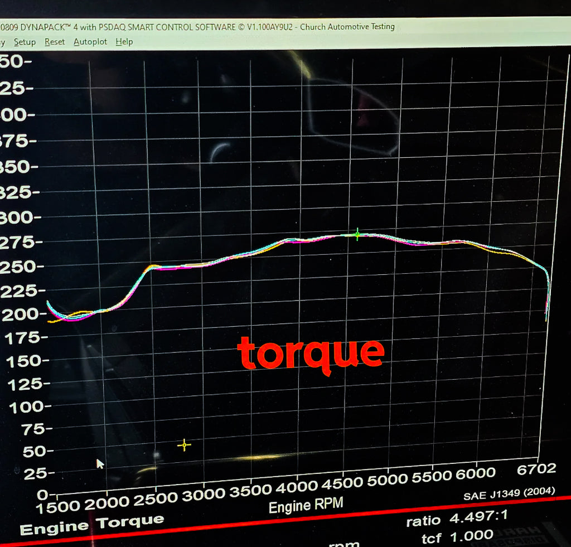The image size is (571, 547).
Task: Open the Setup menu
Action: [24, 41]
